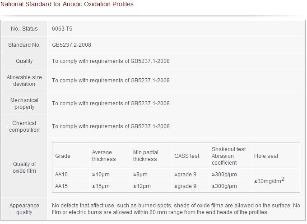Click the "Mechanical property" row label
Screen dimensions: 307x224
point(24,103)
